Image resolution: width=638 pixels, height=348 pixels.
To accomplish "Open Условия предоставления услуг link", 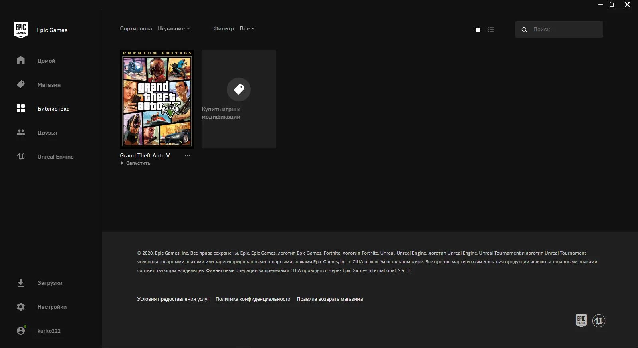I will coord(173,299).
